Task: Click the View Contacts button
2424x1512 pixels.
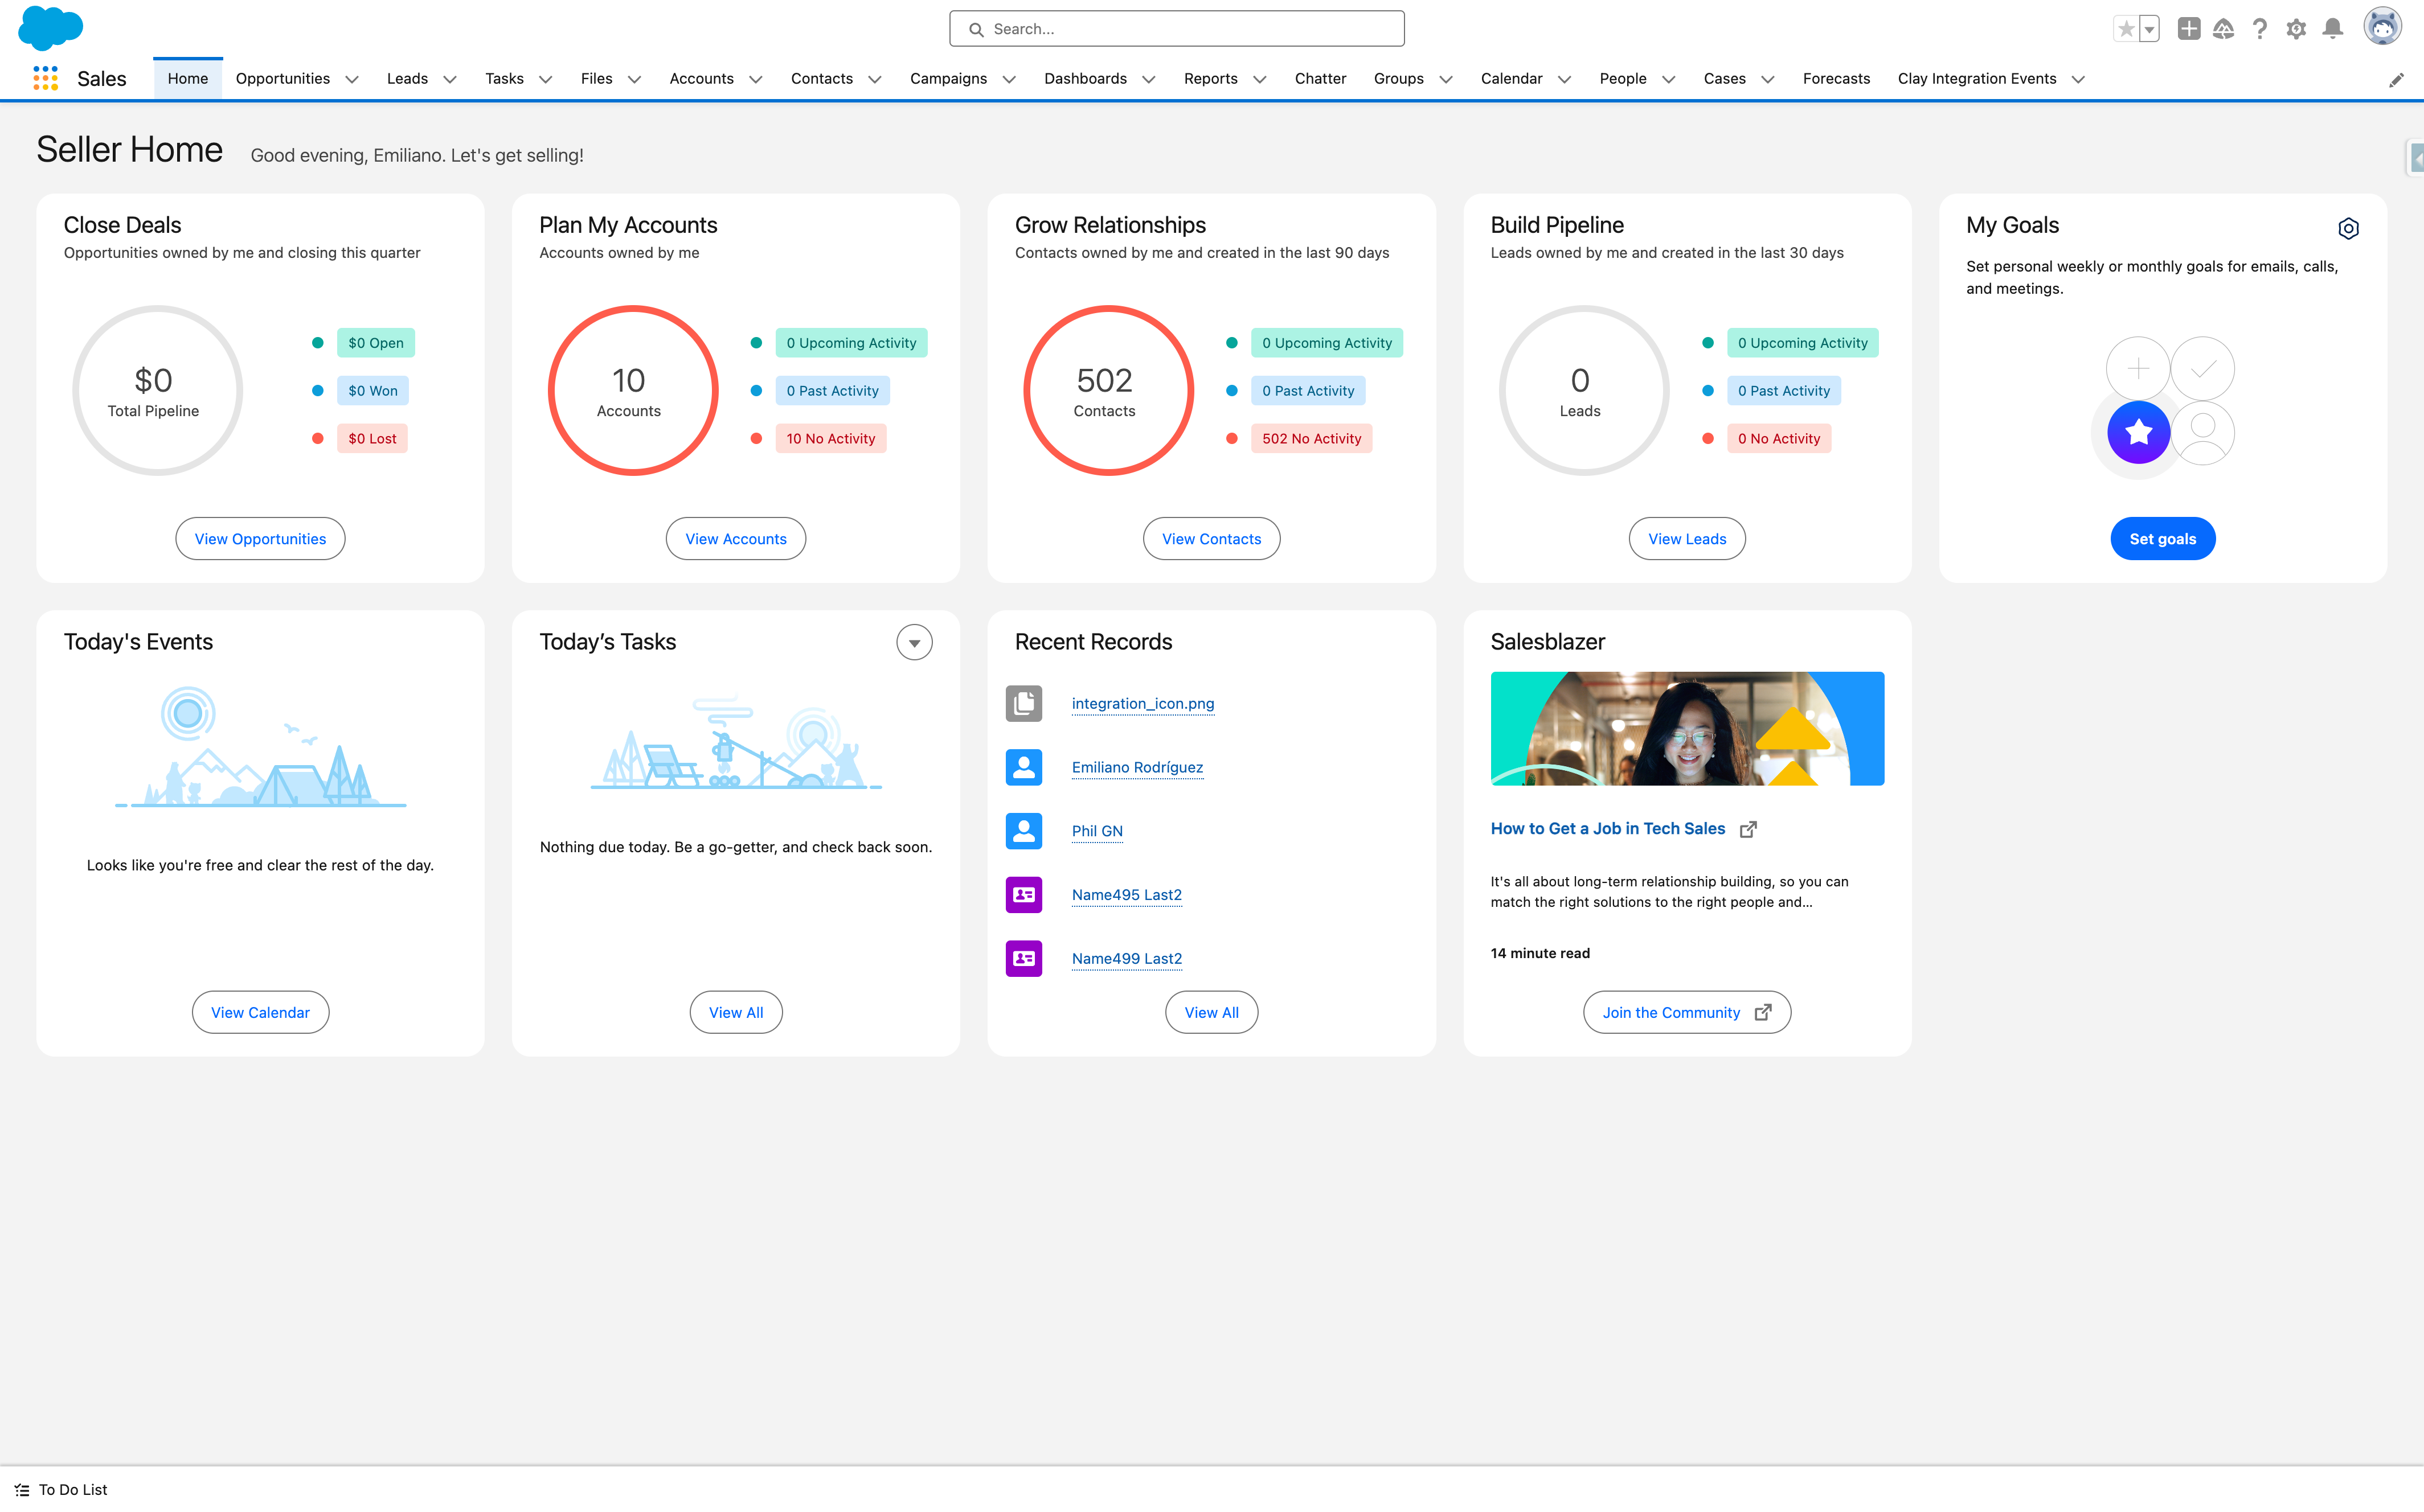Action: pyautogui.click(x=1211, y=539)
